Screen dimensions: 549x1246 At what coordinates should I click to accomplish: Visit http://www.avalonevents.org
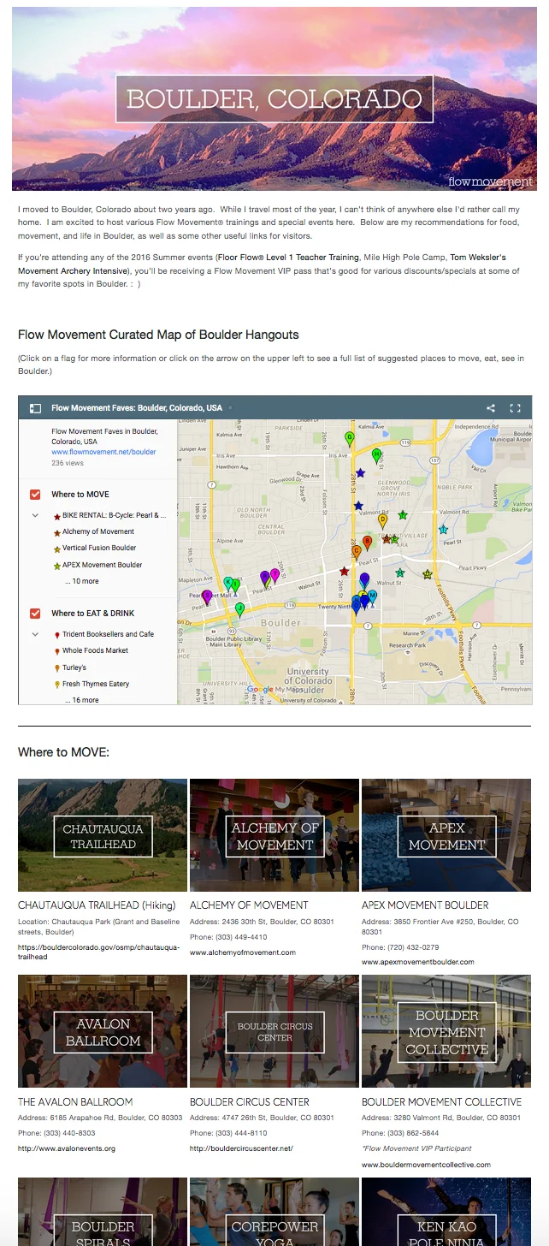pyautogui.click(x=67, y=1148)
